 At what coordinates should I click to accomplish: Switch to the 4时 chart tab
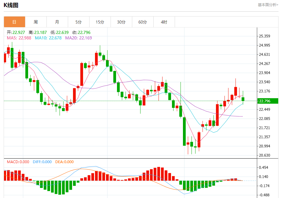[164, 22]
